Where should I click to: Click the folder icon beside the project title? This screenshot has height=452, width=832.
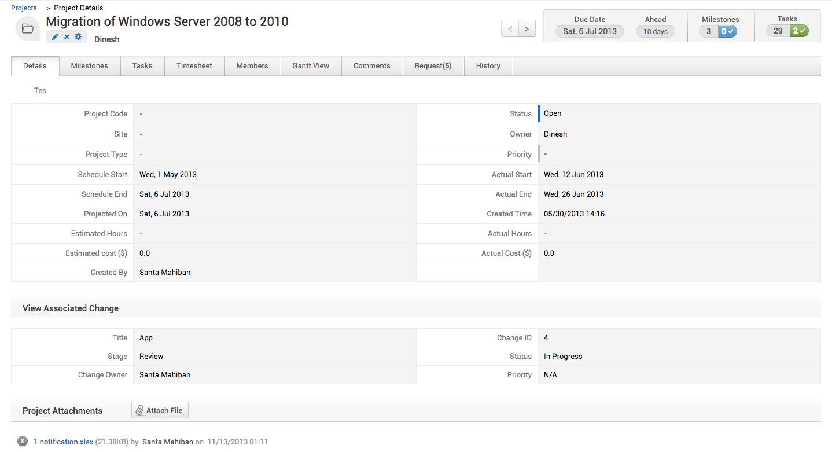click(27, 28)
